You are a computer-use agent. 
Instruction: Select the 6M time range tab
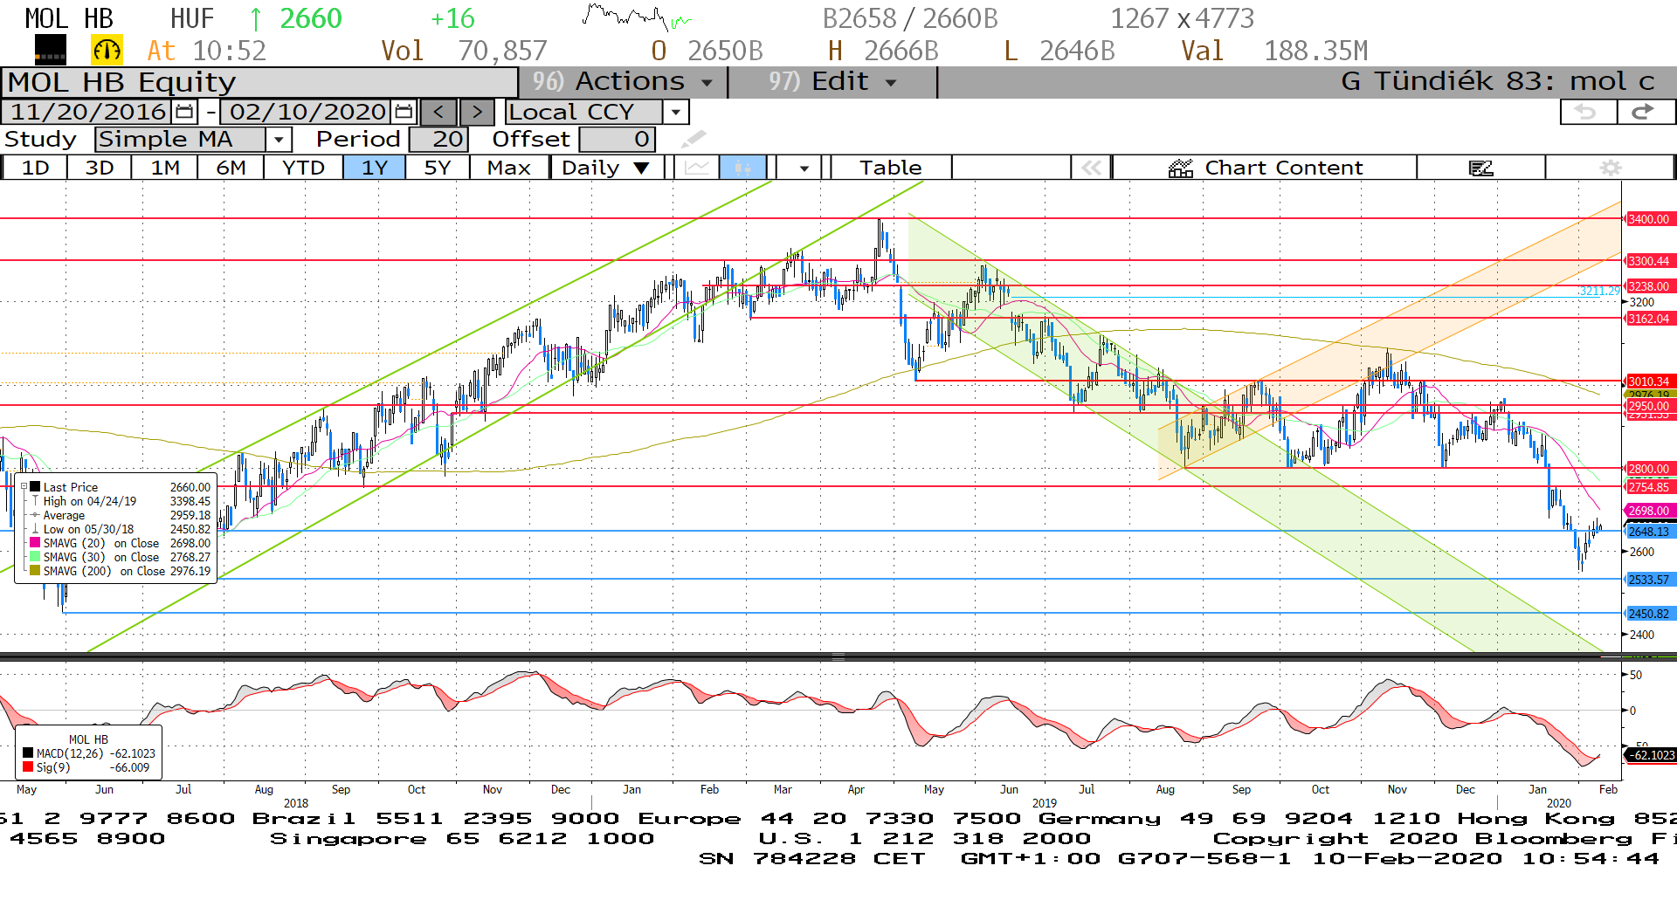point(231,168)
